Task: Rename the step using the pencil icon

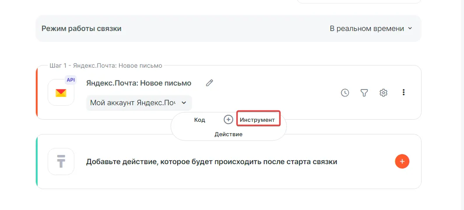Action: pyautogui.click(x=209, y=83)
